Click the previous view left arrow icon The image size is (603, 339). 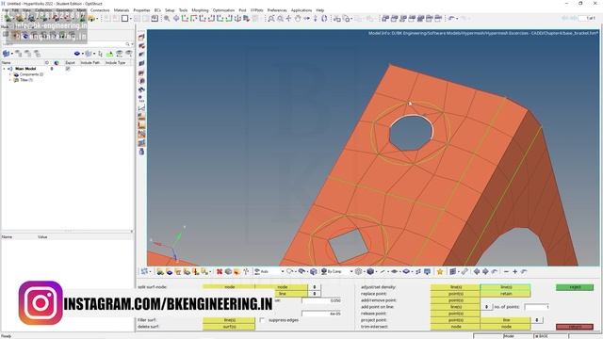(477, 272)
